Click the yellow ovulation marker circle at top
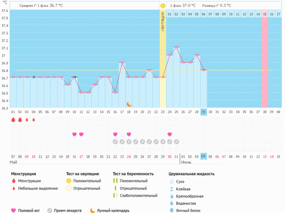Screen dimensions: 285x213 163,6
